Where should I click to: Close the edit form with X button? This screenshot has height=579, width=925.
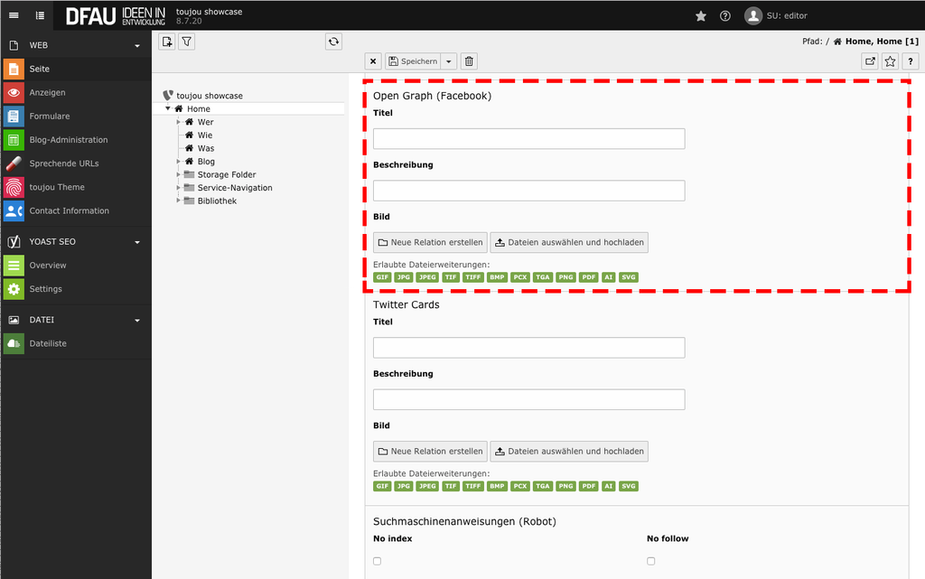[x=373, y=61]
